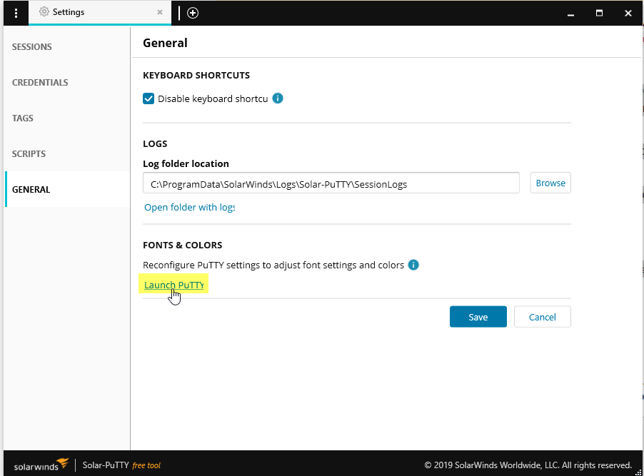The width and height of the screenshot is (644, 476).
Task: Click the SolarWinds logo in footer
Action: coord(41,465)
